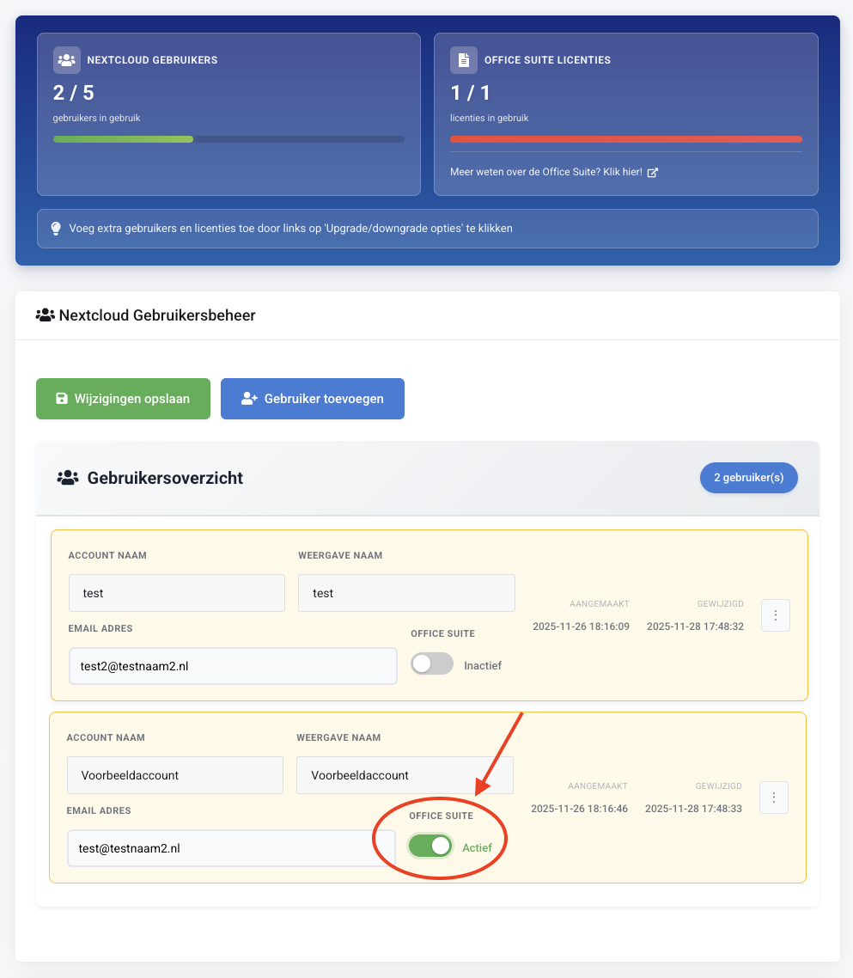This screenshot has height=978, width=853.
Task: Edit the email field test2@testnaam2.nl
Action: click(x=233, y=666)
